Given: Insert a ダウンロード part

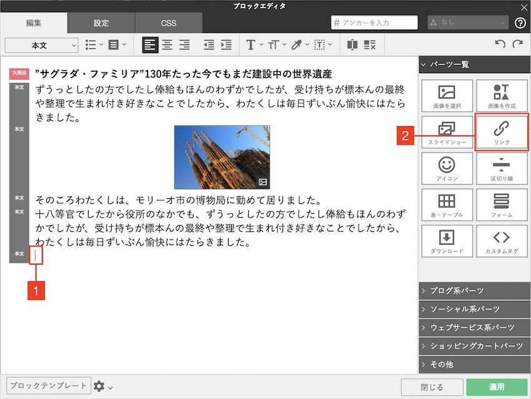Looking at the screenshot, I should (x=447, y=241).
